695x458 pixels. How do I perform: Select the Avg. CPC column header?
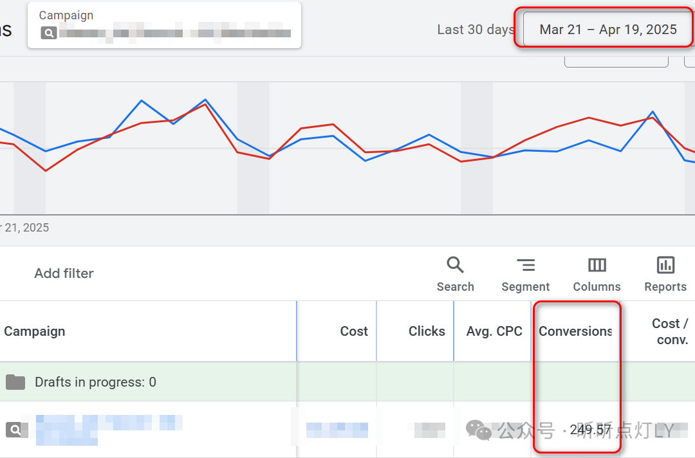[494, 331]
